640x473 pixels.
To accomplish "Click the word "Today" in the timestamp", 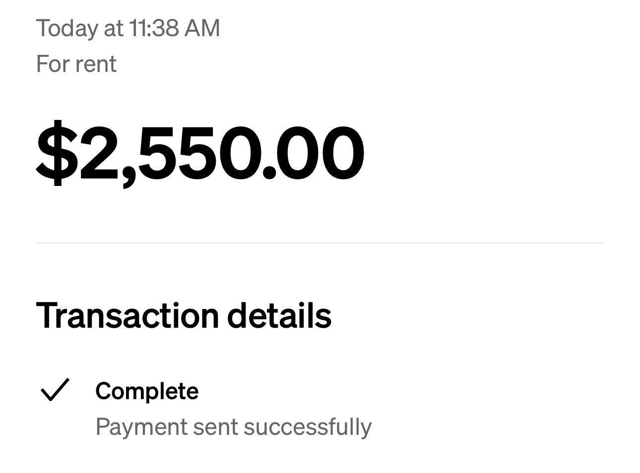I will tap(67, 28).
